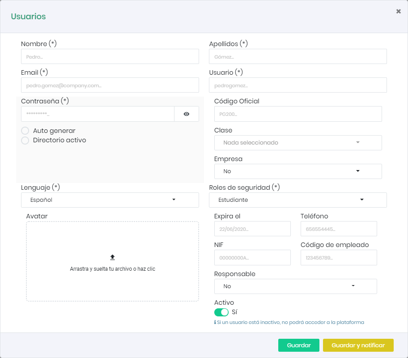Click the info icon below Activo

[215, 322]
